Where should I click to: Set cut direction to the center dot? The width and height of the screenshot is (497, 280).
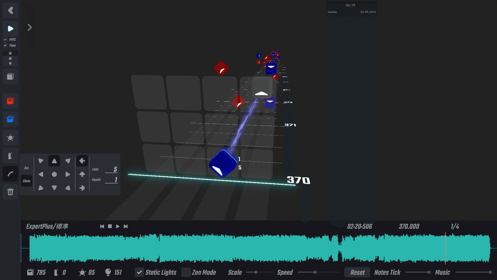(54, 175)
